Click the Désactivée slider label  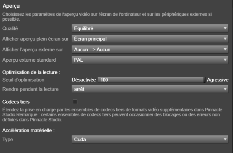pyautogui.click(x=84, y=80)
